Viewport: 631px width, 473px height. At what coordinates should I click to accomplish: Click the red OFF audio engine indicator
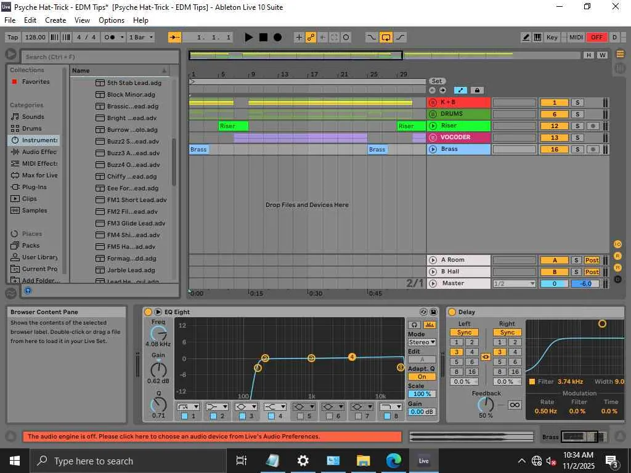click(x=596, y=38)
